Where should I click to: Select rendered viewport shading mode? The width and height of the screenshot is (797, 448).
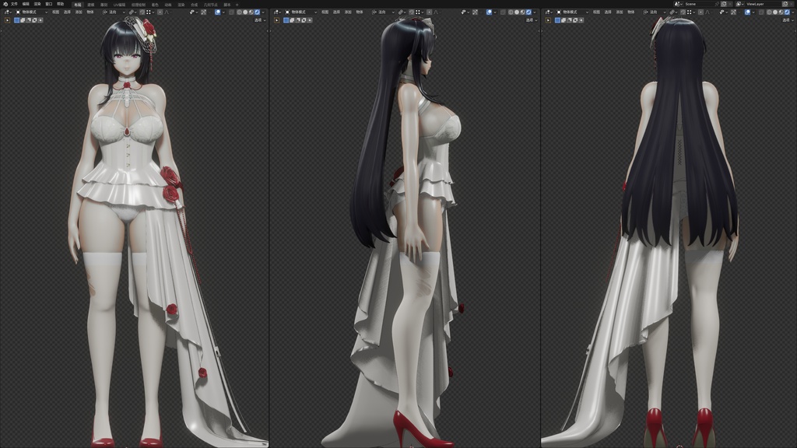coord(257,12)
